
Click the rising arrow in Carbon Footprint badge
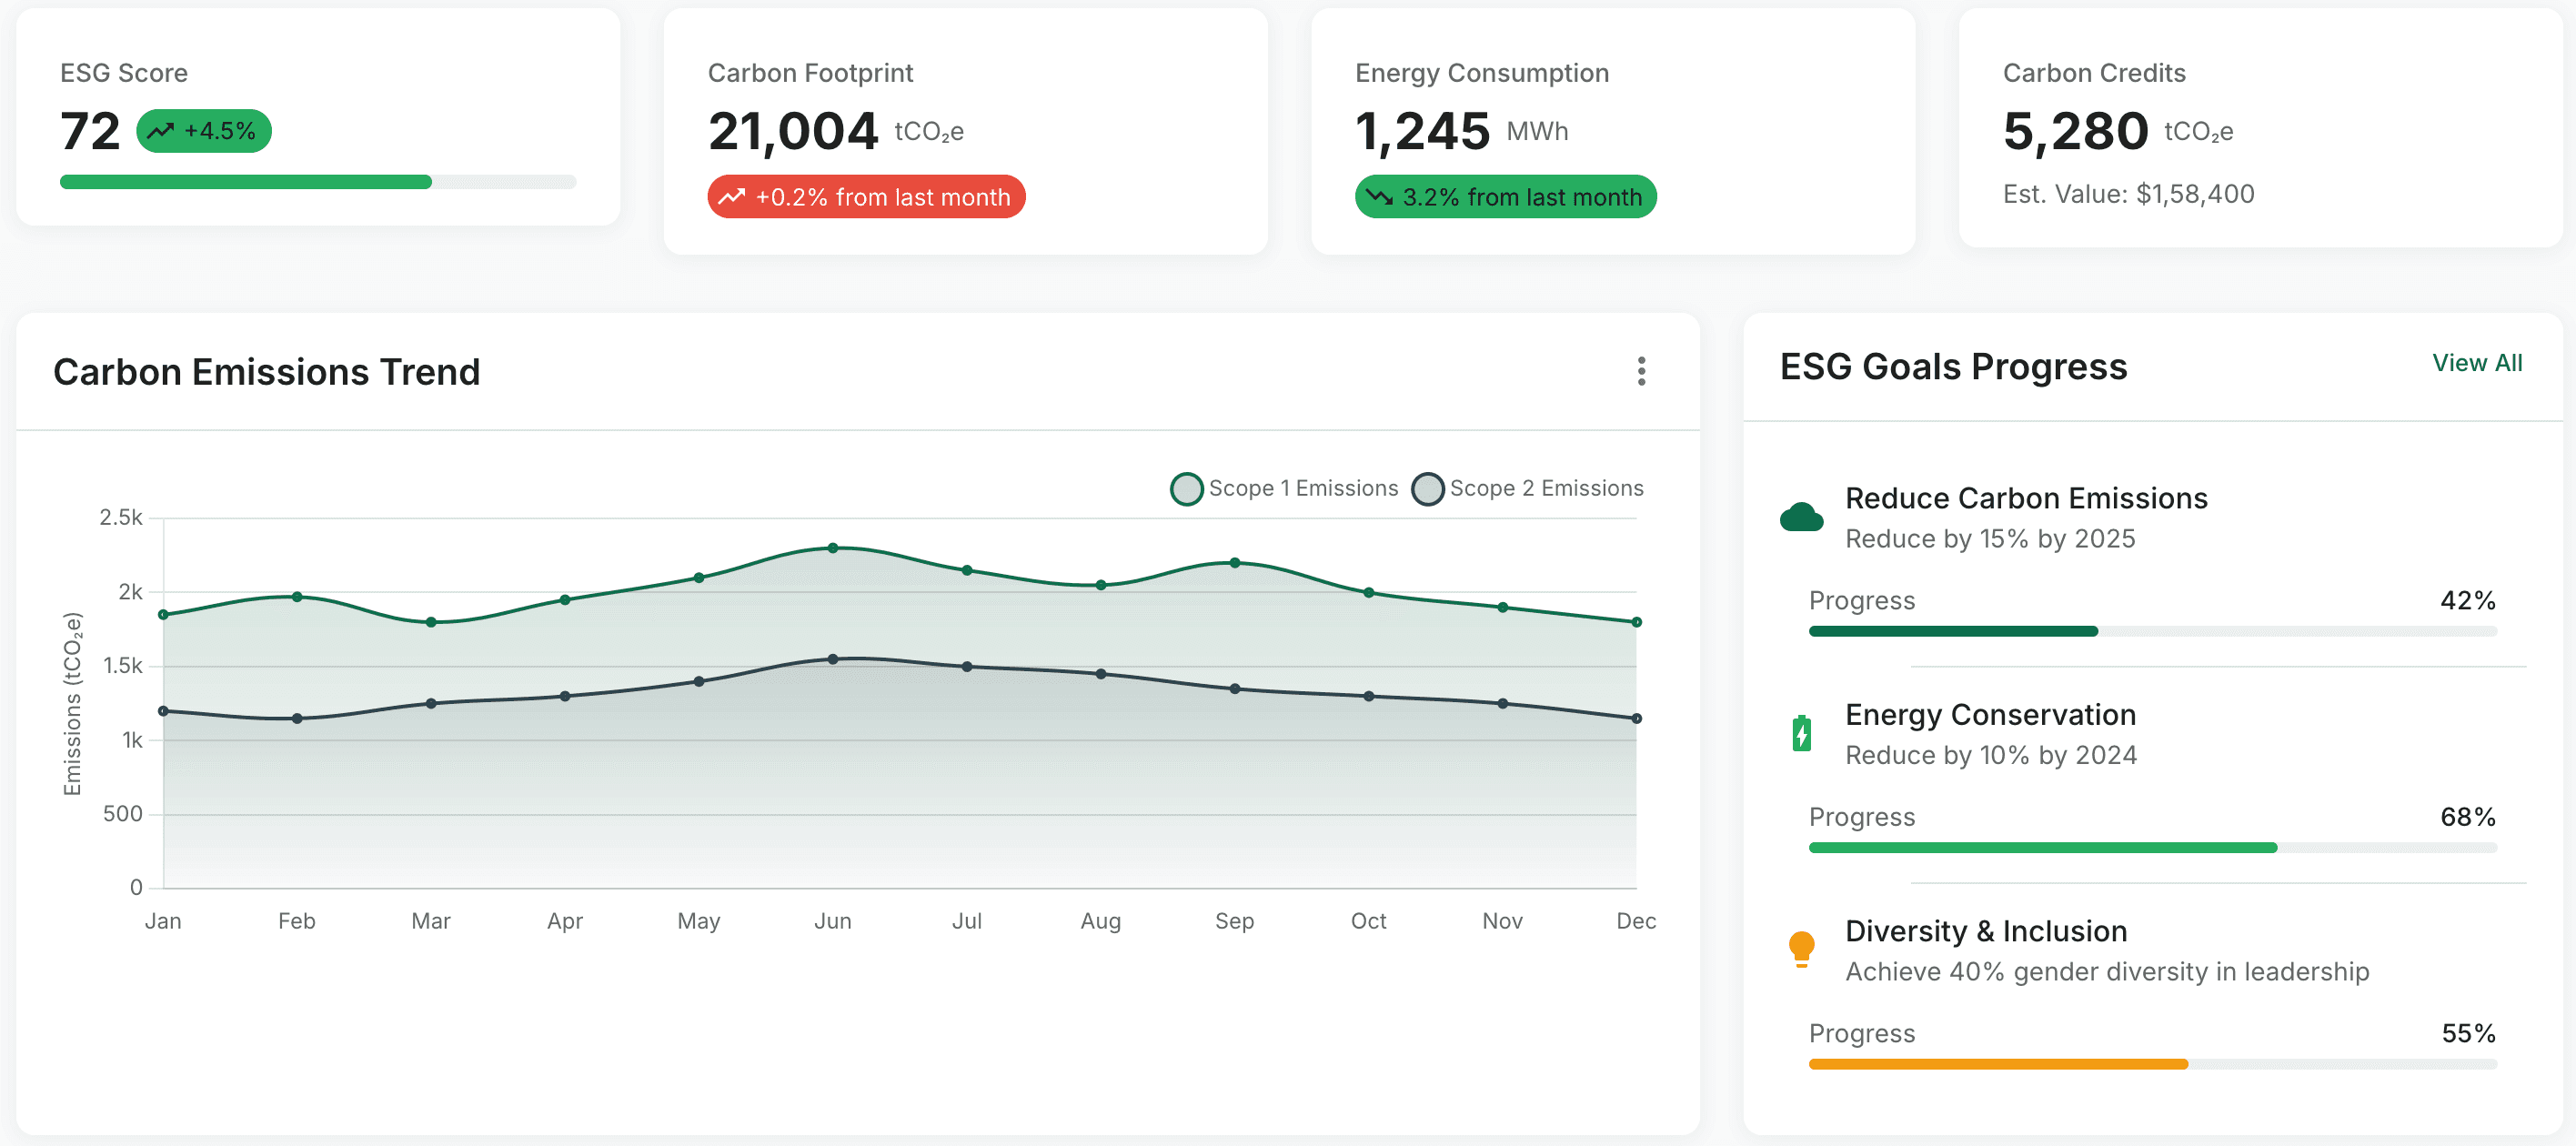pos(732,196)
